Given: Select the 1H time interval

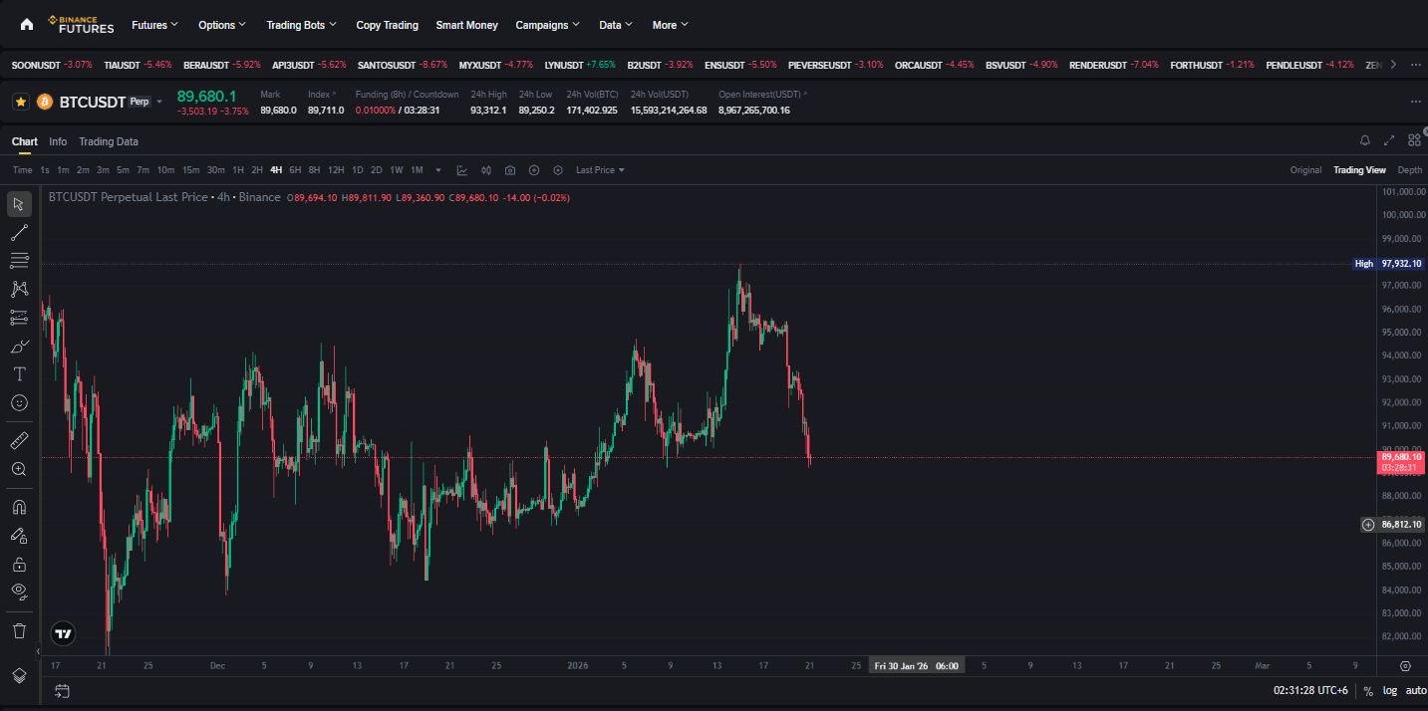Looking at the screenshot, I should click(x=238, y=170).
